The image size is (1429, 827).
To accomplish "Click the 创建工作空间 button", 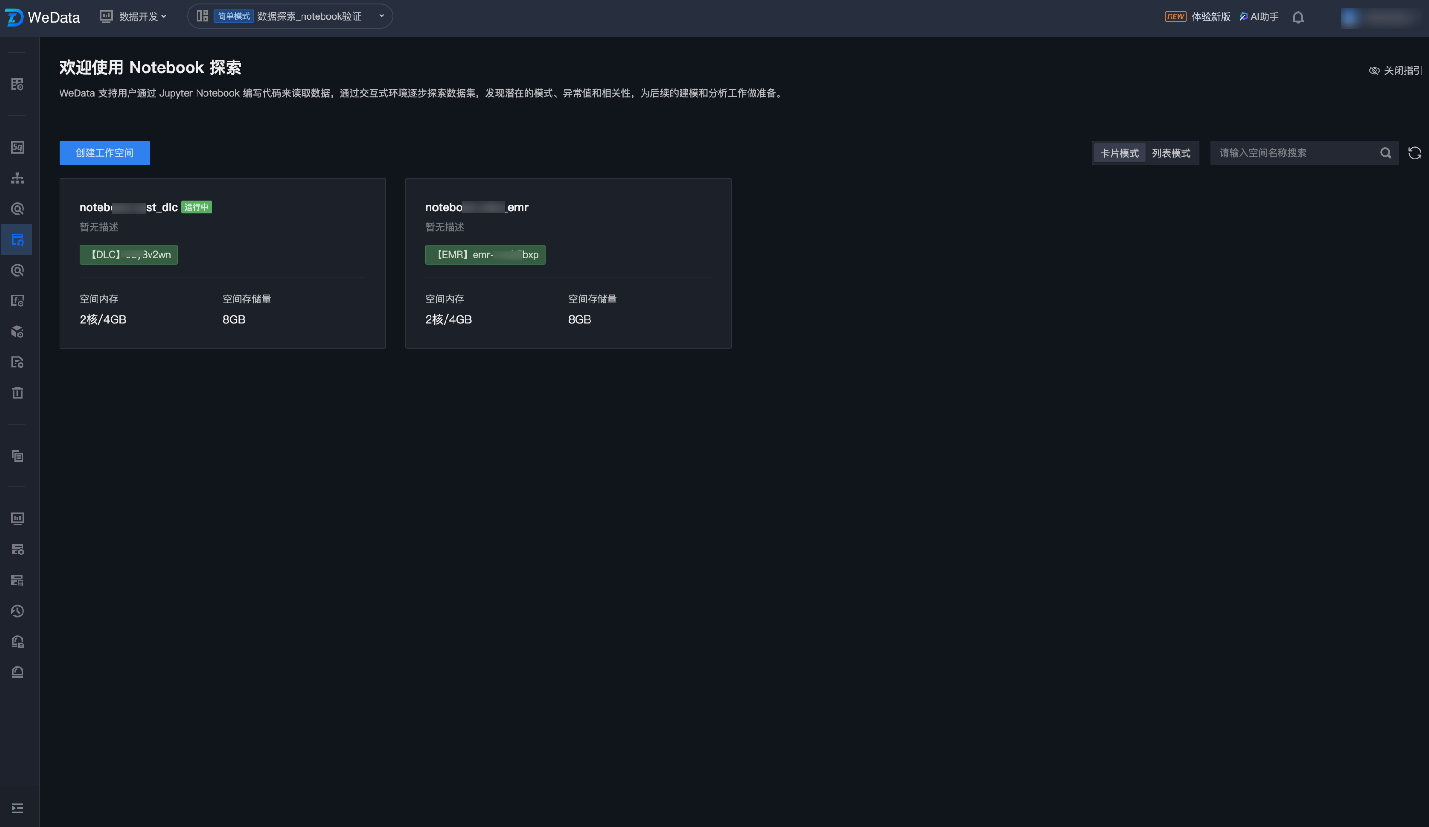I will point(104,153).
